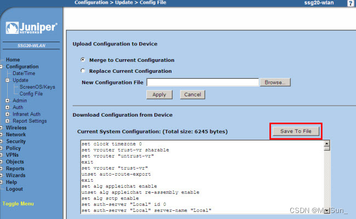Open the Objects menu
Viewport: 356px width, 219px height.
[x=15, y=162]
